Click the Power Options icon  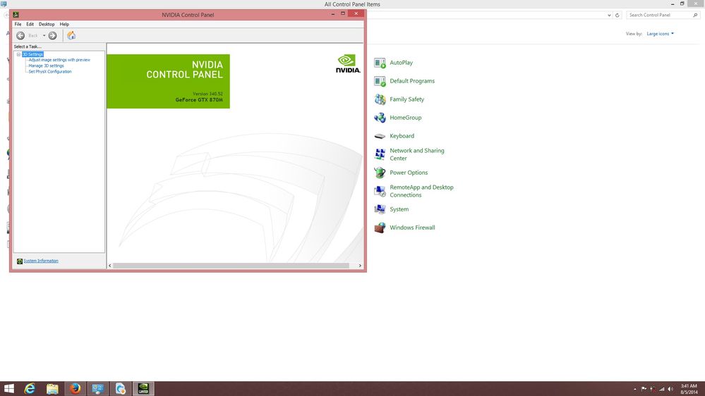pyautogui.click(x=380, y=173)
